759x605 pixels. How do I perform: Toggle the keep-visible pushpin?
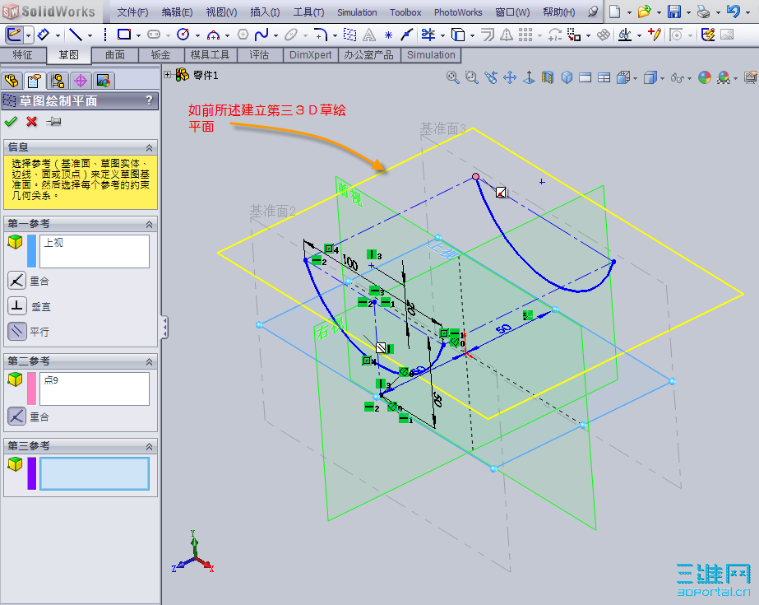pos(53,122)
